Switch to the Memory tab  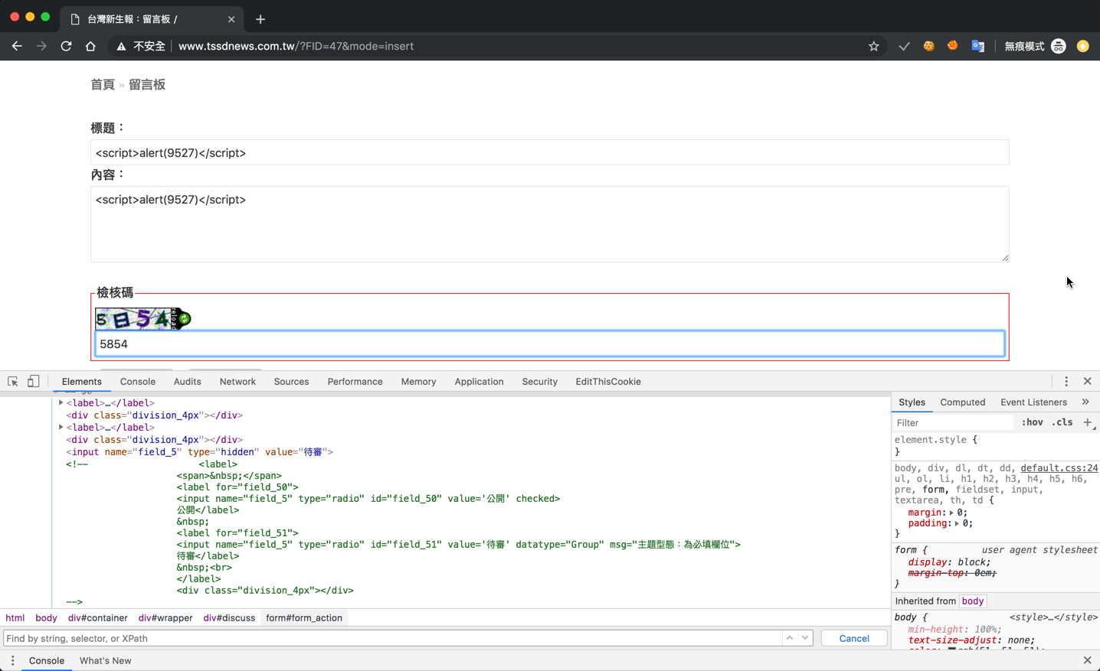tap(418, 382)
